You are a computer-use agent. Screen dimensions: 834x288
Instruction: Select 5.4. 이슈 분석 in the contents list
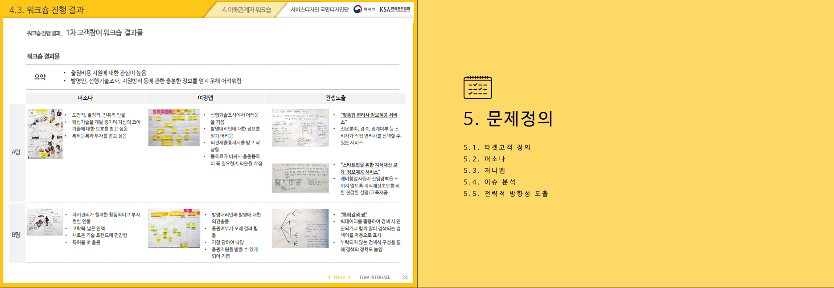click(x=489, y=182)
